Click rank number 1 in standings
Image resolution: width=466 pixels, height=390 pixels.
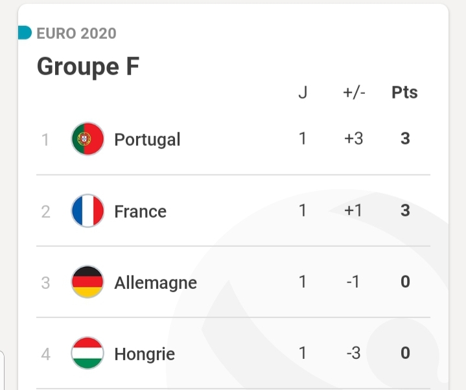[x=45, y=139]
